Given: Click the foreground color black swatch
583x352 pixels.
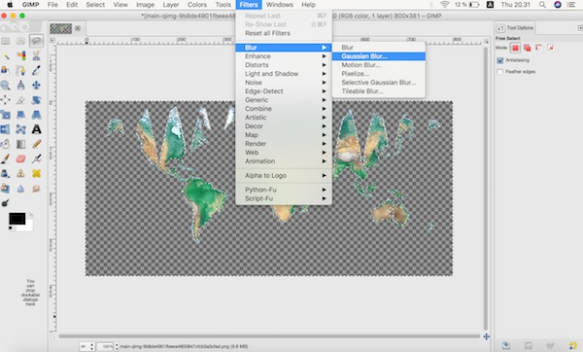Looking at the screenshot, I should tap(17, 219).
